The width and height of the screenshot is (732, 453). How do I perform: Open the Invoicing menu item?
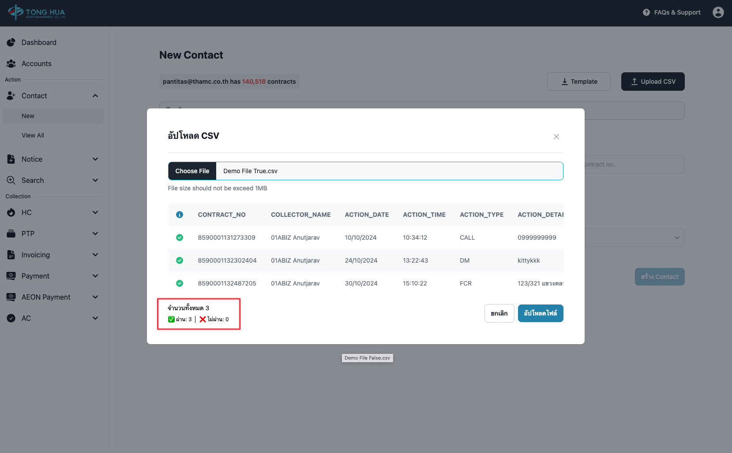53,255
